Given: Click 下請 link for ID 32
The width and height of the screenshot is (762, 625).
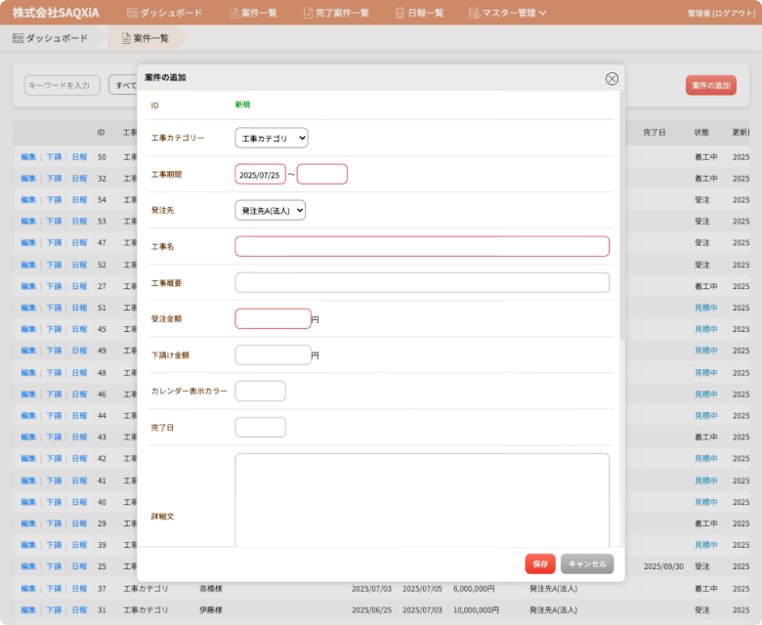Looking at the screenshot, I should 54,179.
